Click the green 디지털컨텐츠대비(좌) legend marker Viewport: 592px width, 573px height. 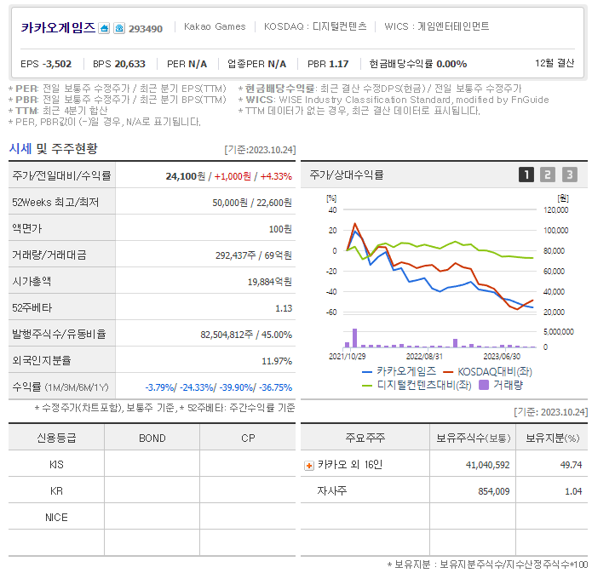click(367, 386)
